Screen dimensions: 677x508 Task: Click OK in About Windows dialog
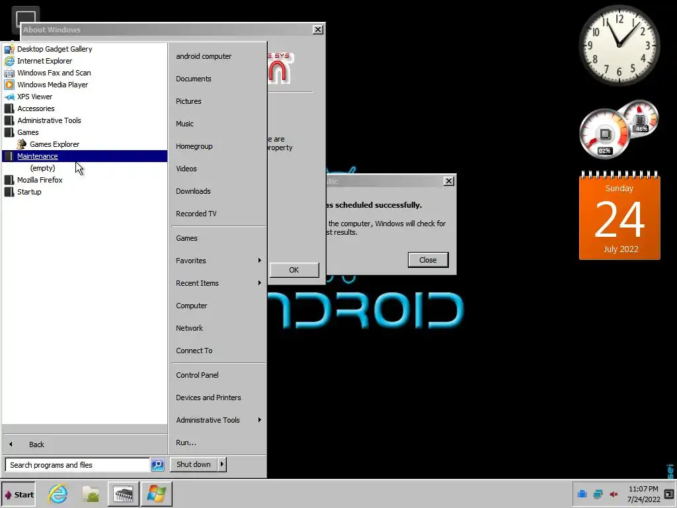294,270
